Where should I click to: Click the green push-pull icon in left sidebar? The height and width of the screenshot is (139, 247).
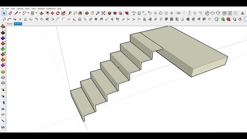[x=3, y=49]
